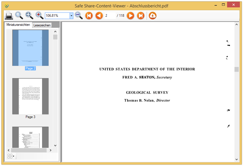
Task: Click the 'Thomas B. Nolan, Director' line
Action: 147,100
